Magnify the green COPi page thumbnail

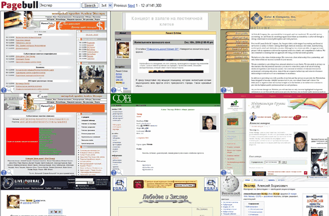(x=120, y=172)
